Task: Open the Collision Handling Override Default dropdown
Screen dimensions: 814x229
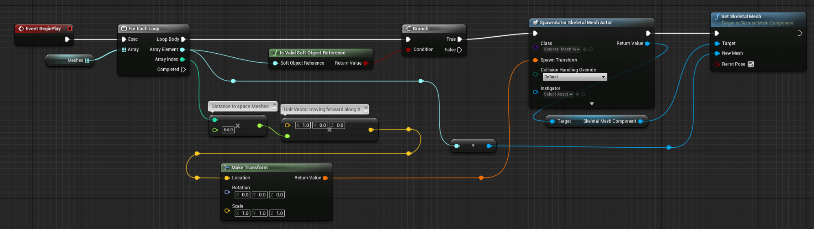Action: coord(575,77)
